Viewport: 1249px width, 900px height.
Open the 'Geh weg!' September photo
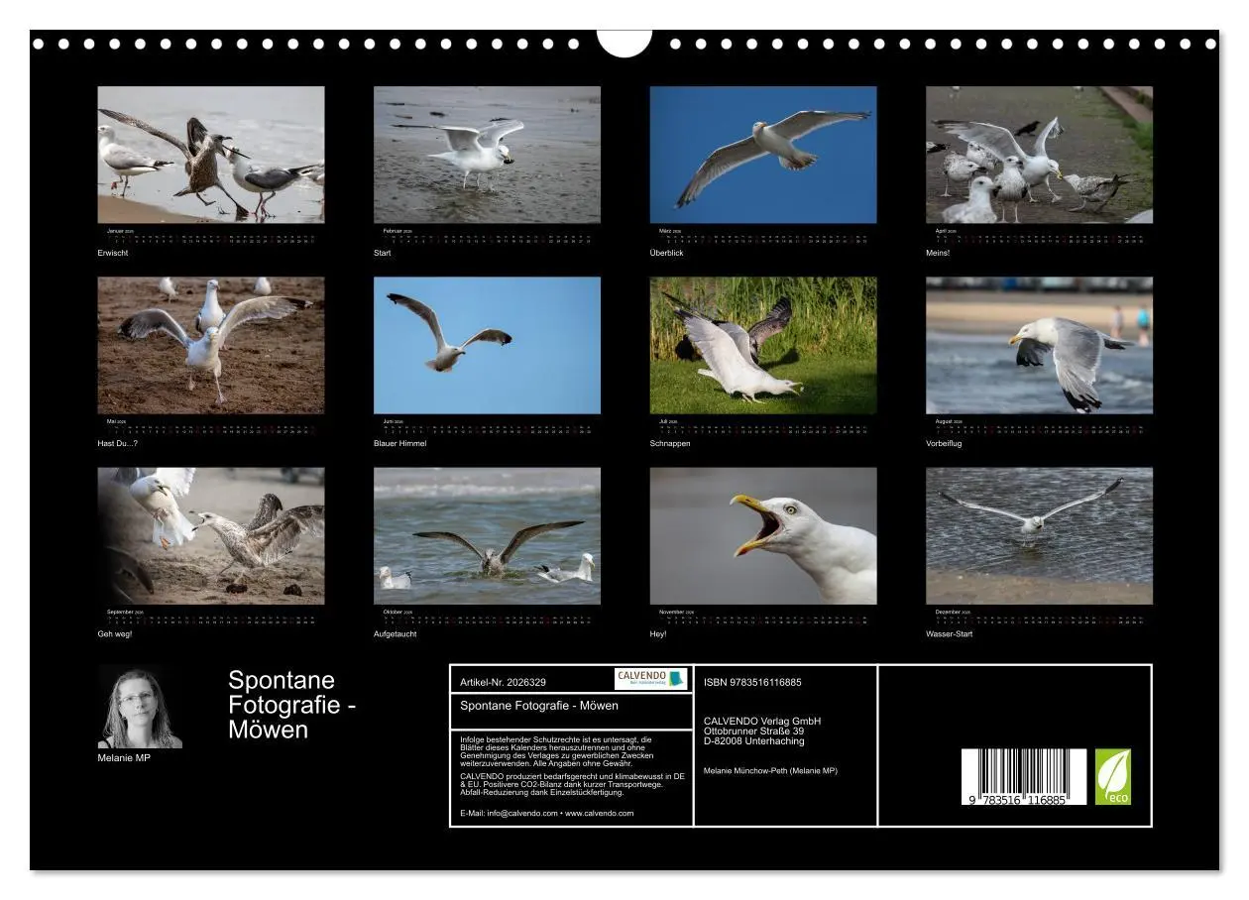[211, 536]
